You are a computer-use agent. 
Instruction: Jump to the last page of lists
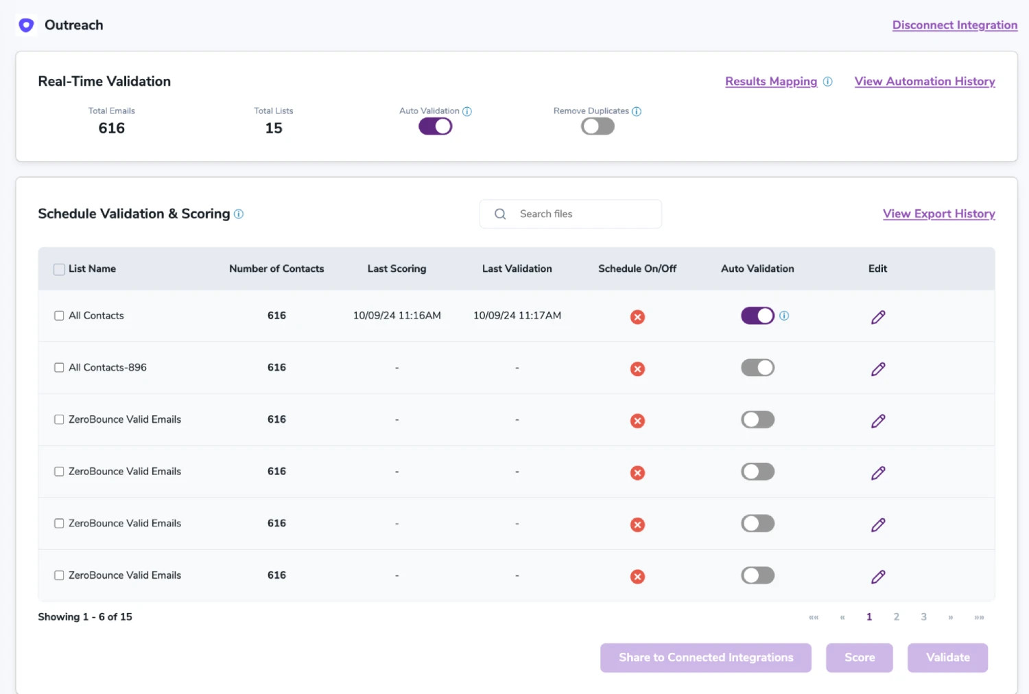click(979, 617)
